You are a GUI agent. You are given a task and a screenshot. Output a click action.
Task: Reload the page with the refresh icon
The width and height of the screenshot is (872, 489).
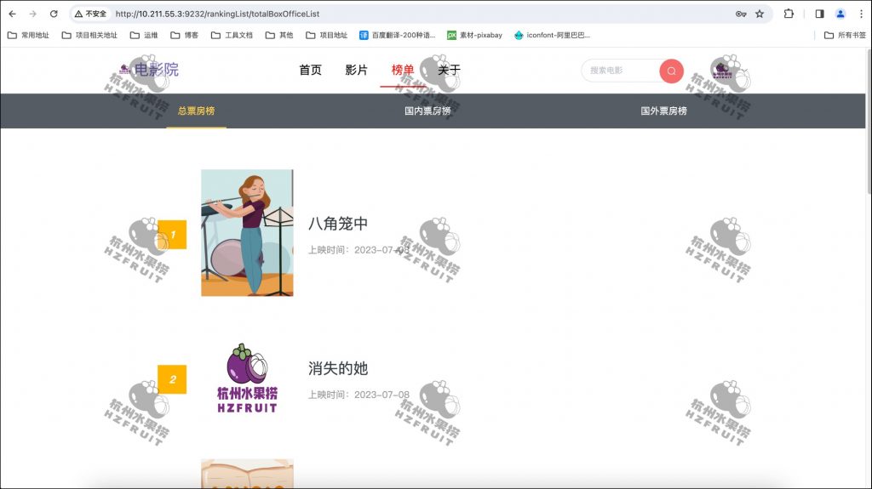pos(54,14)
